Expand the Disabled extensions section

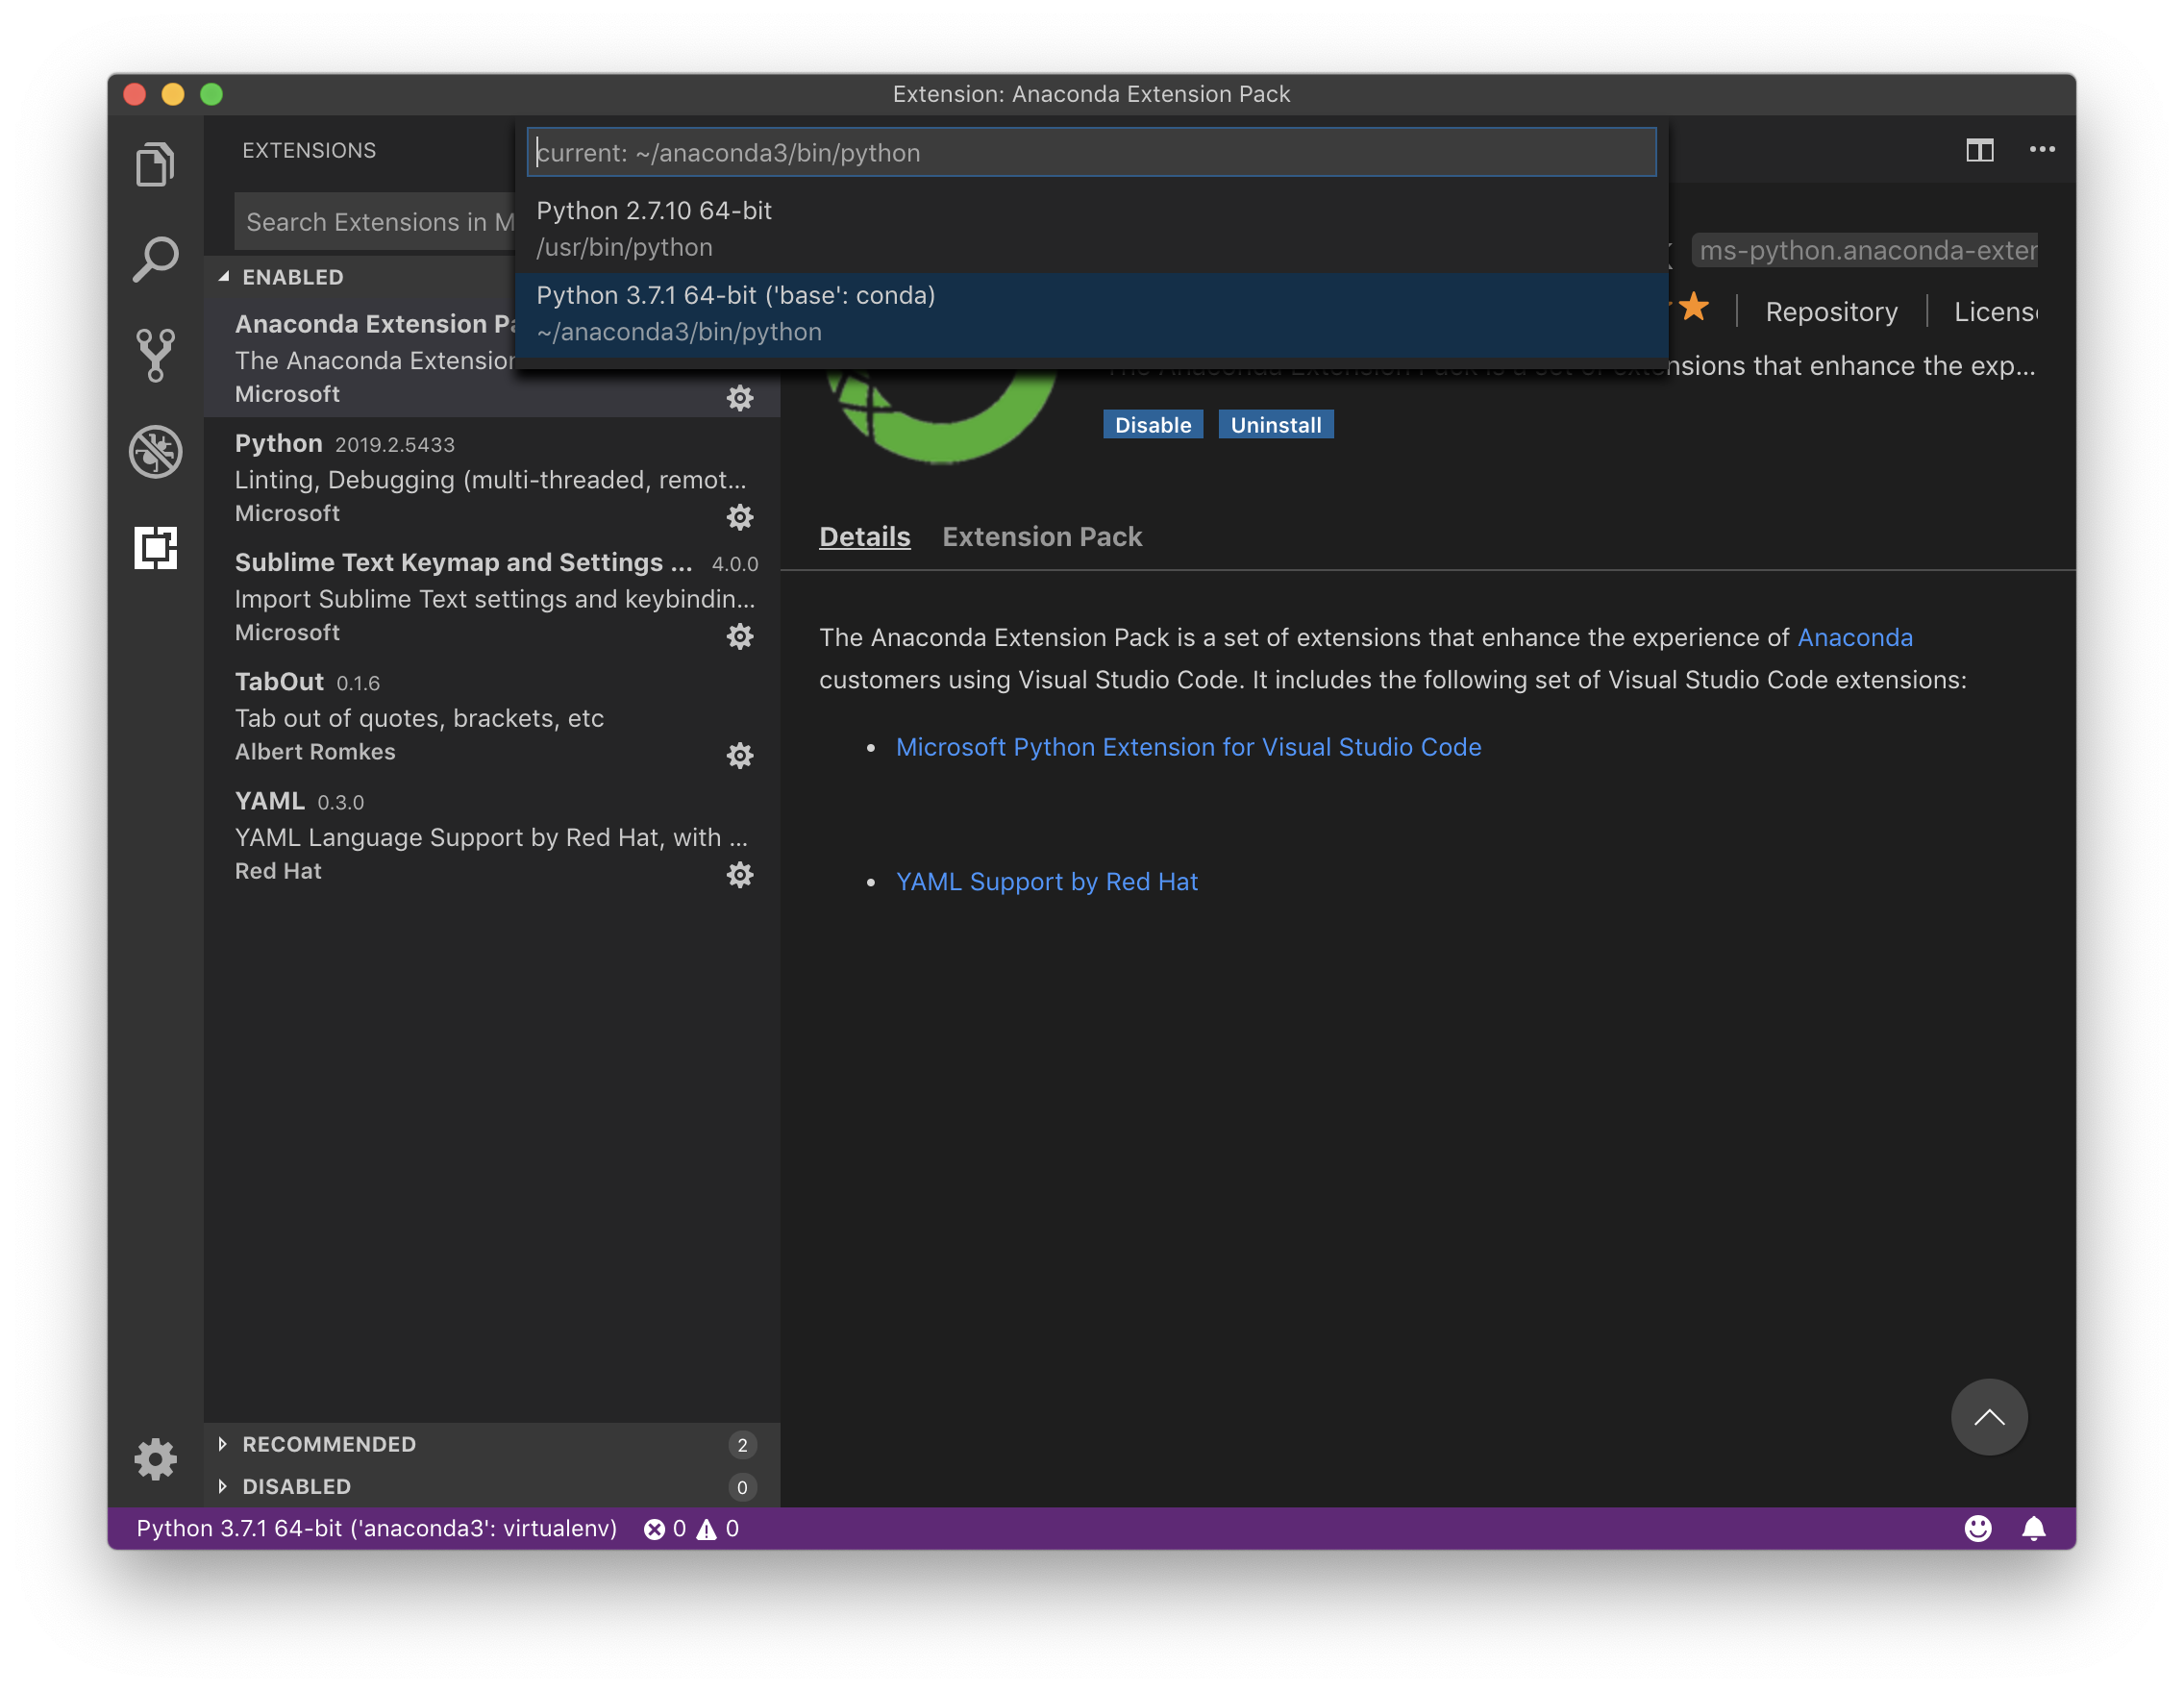(296, 1486)
